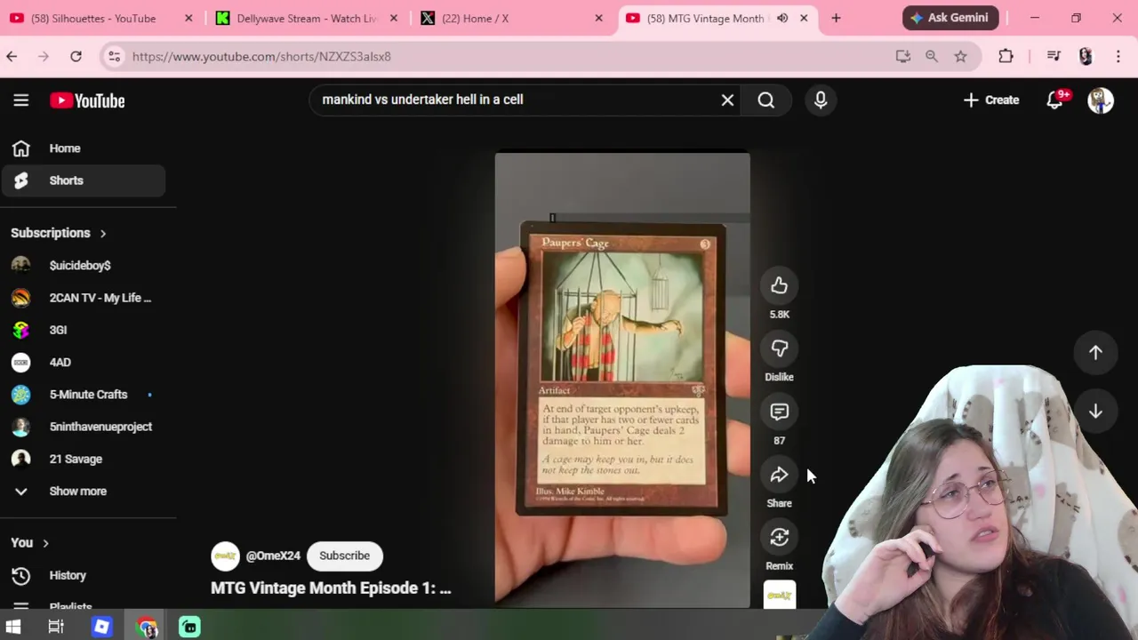
Task: Go to next Short with down arrow
Action: [1095, 411]
